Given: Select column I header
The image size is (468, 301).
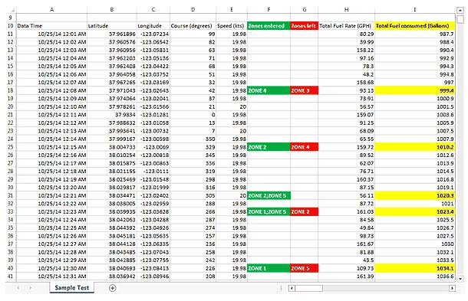Looking at the screenshot, I should tap(414, 10).
